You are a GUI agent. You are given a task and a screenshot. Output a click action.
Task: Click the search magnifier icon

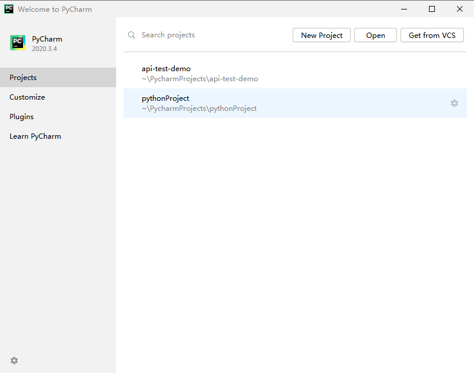point(131,35)
